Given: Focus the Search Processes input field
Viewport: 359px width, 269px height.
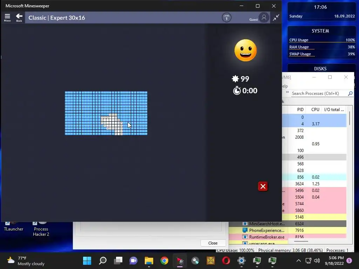Looking at the screenshot, I should click(x=319, y=93).
